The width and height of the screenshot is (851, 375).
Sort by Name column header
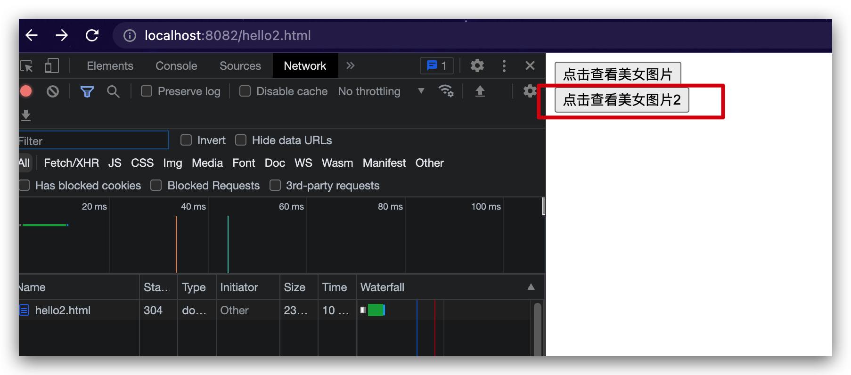79,287
